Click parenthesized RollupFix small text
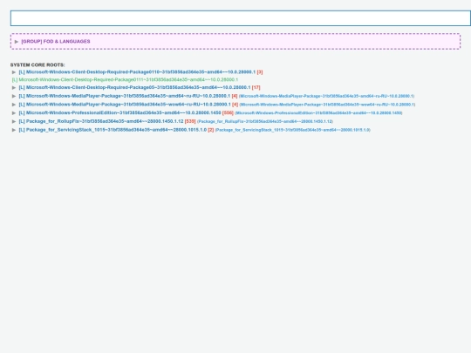471x353 pixels. 265,121
